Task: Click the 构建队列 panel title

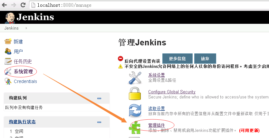Action: click(x=18, y=98)
